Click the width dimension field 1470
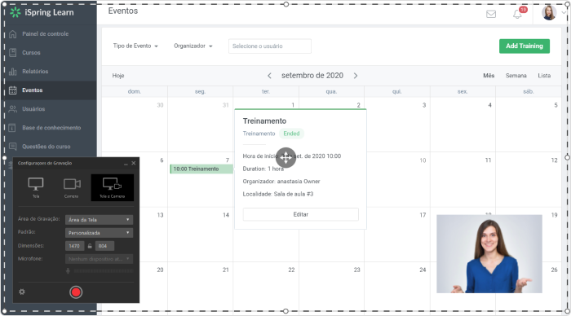This screenshot has width=571, height=316. (75, 246)
